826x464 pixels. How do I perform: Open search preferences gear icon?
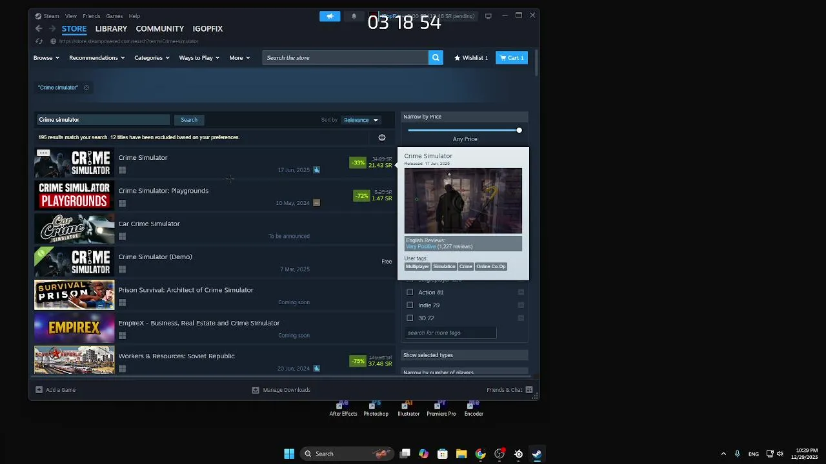pyautogui.click(x=382, y=137)
